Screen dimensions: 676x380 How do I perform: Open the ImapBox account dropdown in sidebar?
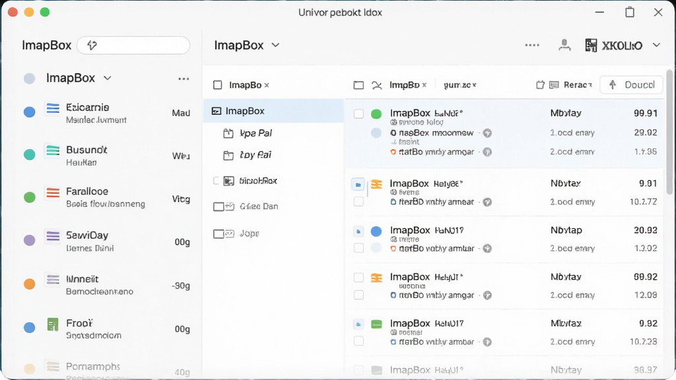click(108, 78)
